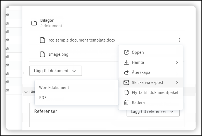Collapse the section chevron below the document list
This screenshot has width=202, height=136.
pyautogui.click(x=26, y=92)
